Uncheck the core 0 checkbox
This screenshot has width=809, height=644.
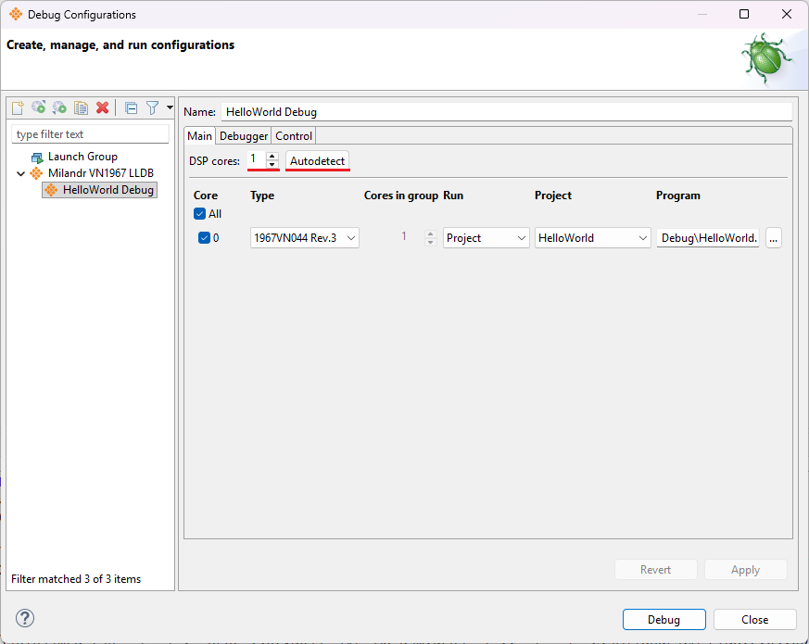[205, 238]
